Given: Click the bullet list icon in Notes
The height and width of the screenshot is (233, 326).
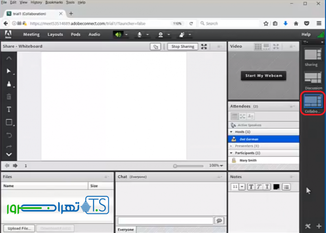Looking at the screenshot, I should [x=286, y=187].
